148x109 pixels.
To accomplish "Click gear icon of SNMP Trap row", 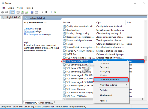I will [x=65, y=54].
